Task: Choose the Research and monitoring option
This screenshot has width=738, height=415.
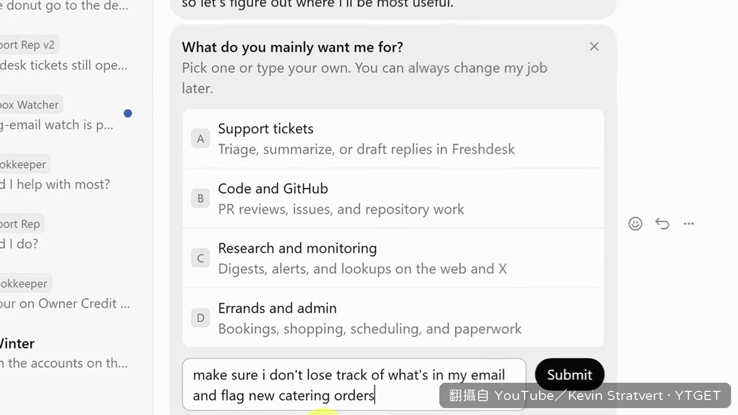Action: click(393, 258)
